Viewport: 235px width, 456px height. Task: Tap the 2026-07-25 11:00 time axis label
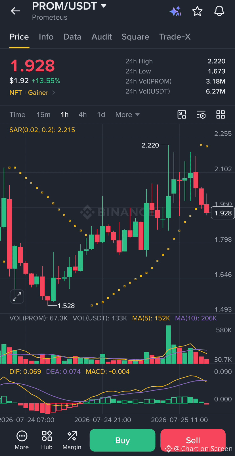pos(179,420)
